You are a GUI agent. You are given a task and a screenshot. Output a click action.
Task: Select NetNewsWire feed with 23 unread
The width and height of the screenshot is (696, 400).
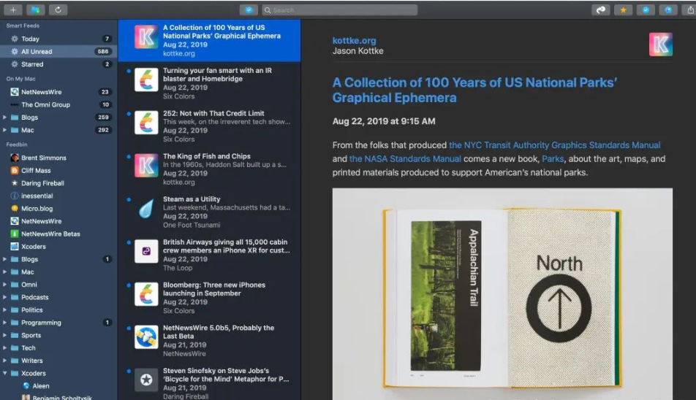click(x=58, y=92)
